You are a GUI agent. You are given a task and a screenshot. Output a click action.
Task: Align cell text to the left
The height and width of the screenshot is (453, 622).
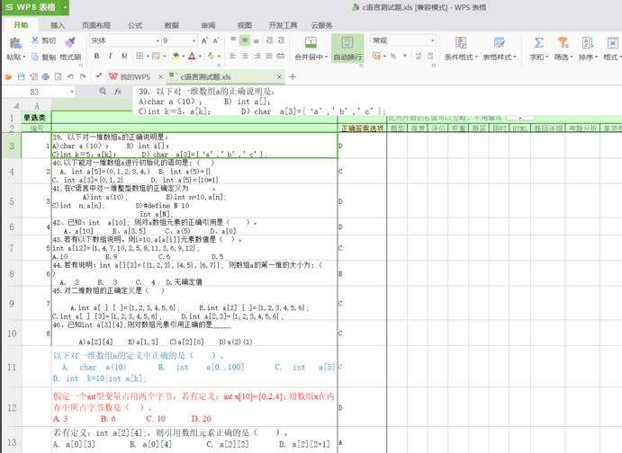pos(233,57)
